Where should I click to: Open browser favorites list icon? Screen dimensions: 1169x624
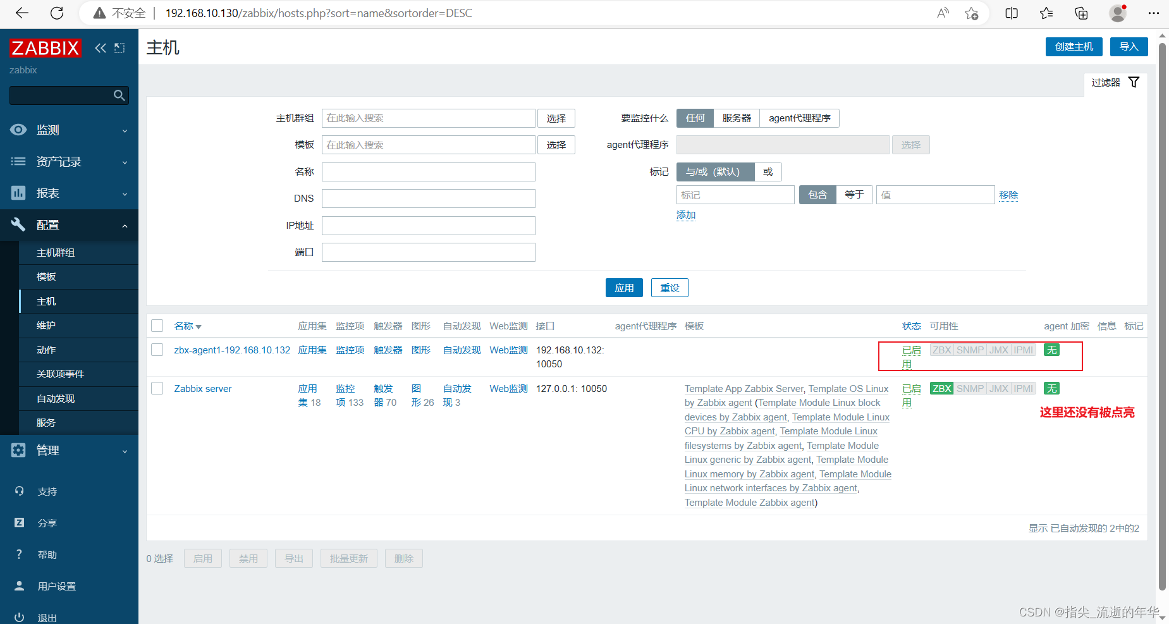(x=1046, y=13)
